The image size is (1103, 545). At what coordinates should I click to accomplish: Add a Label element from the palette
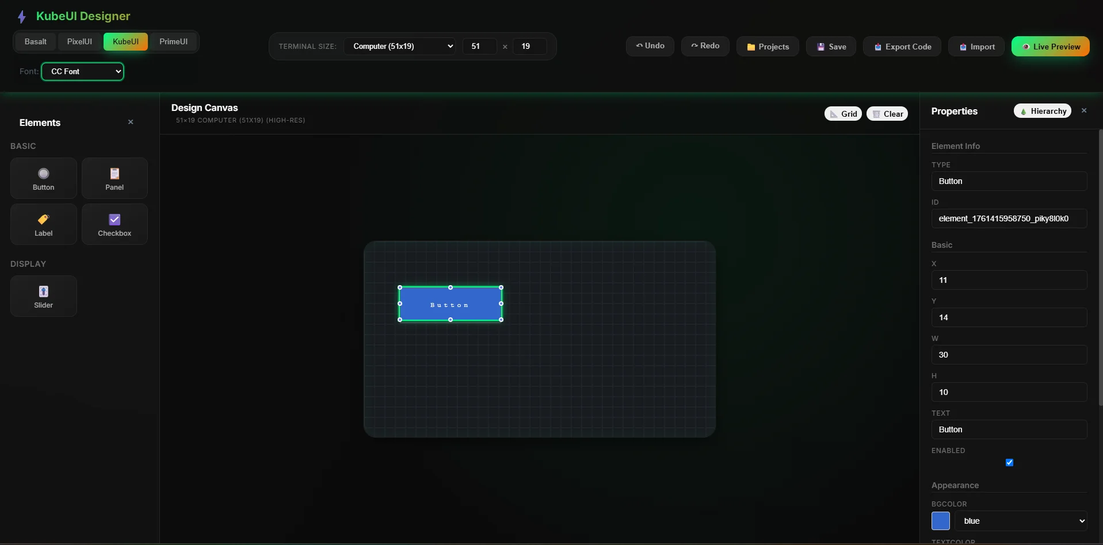(x=43, y=224)
